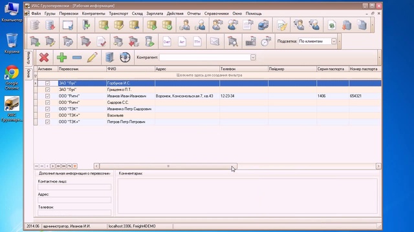Click the chart report icon with pencil
Screen dimensions: 414x232
pyautogui.click(x=282, y=25)
